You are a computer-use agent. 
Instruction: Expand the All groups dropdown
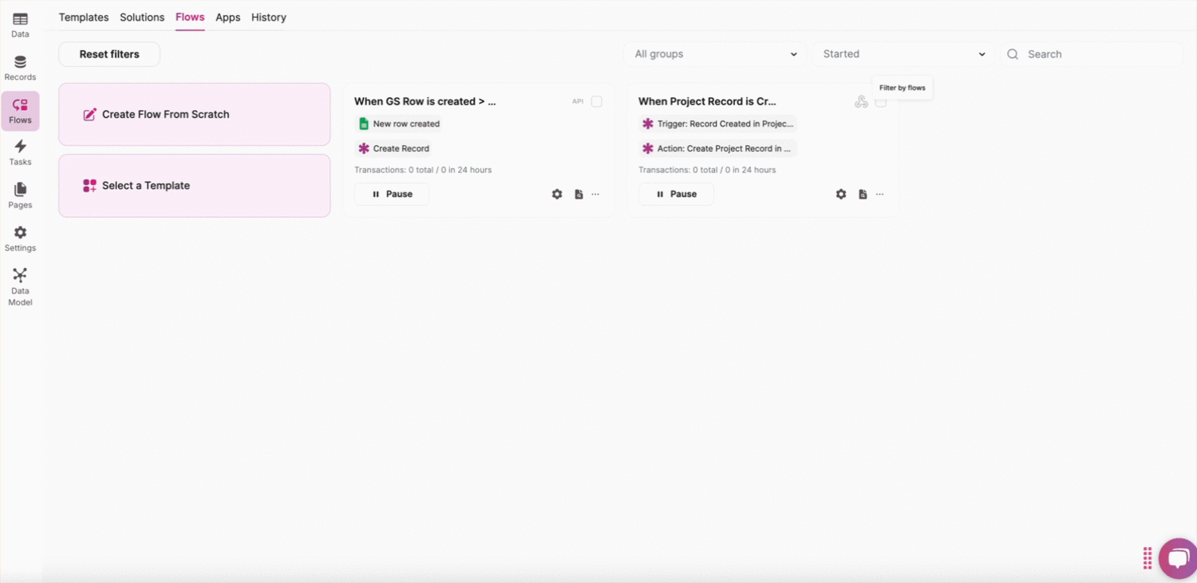tap(715, 54)
